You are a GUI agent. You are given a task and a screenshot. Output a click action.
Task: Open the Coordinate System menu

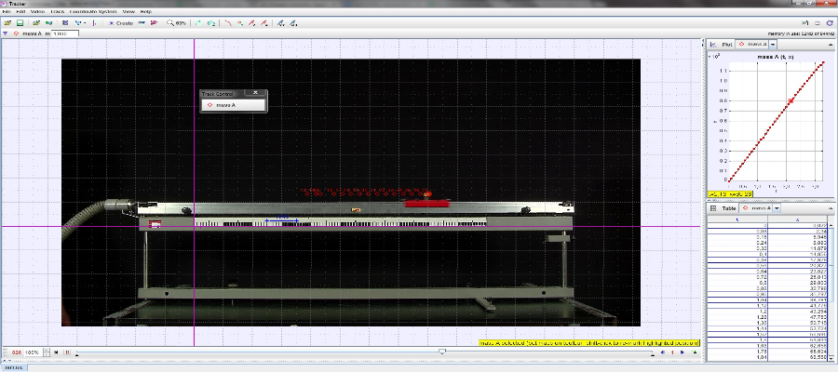(93, 11)
